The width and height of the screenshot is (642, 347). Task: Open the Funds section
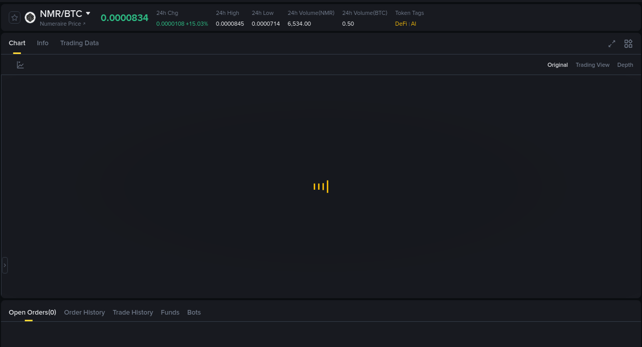170,312
